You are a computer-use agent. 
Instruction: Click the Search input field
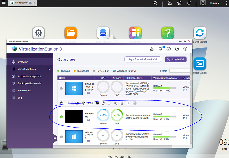click(180, 71)
